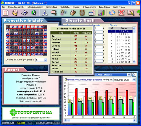Open the Impostazioni menu
141x126 pixels.
coord(104,7)
